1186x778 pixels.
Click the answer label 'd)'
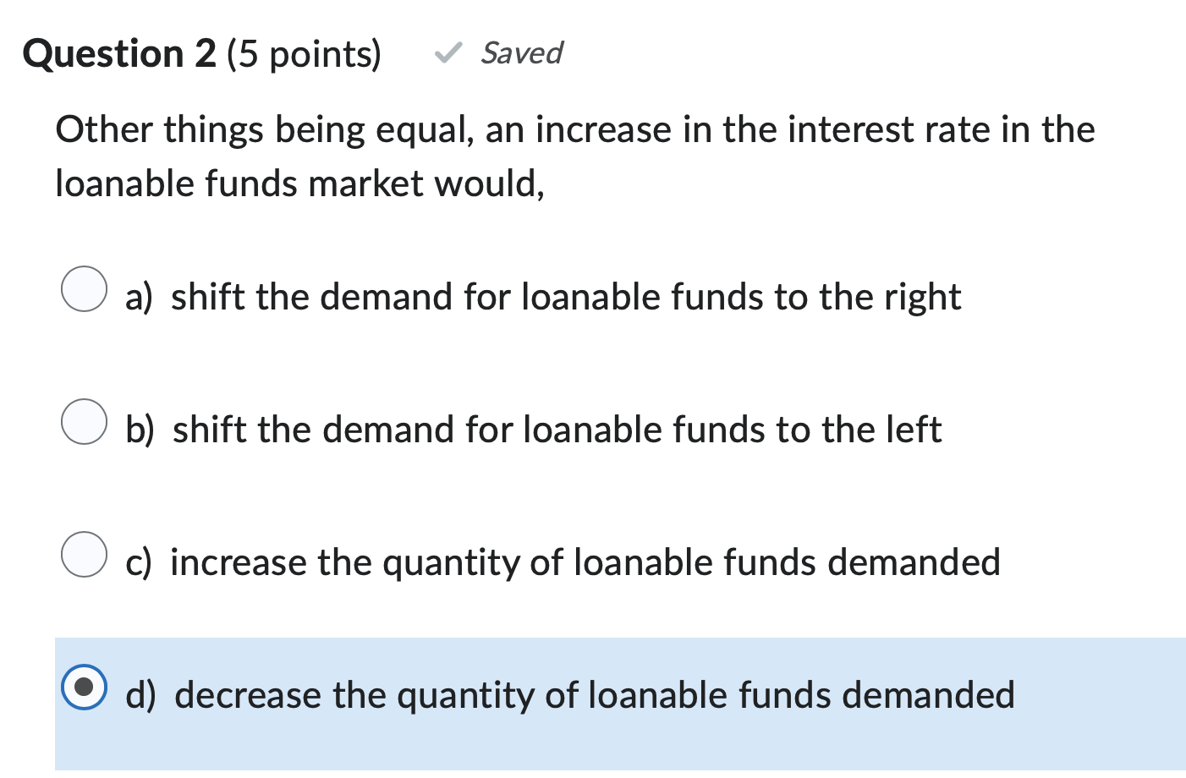141,696
